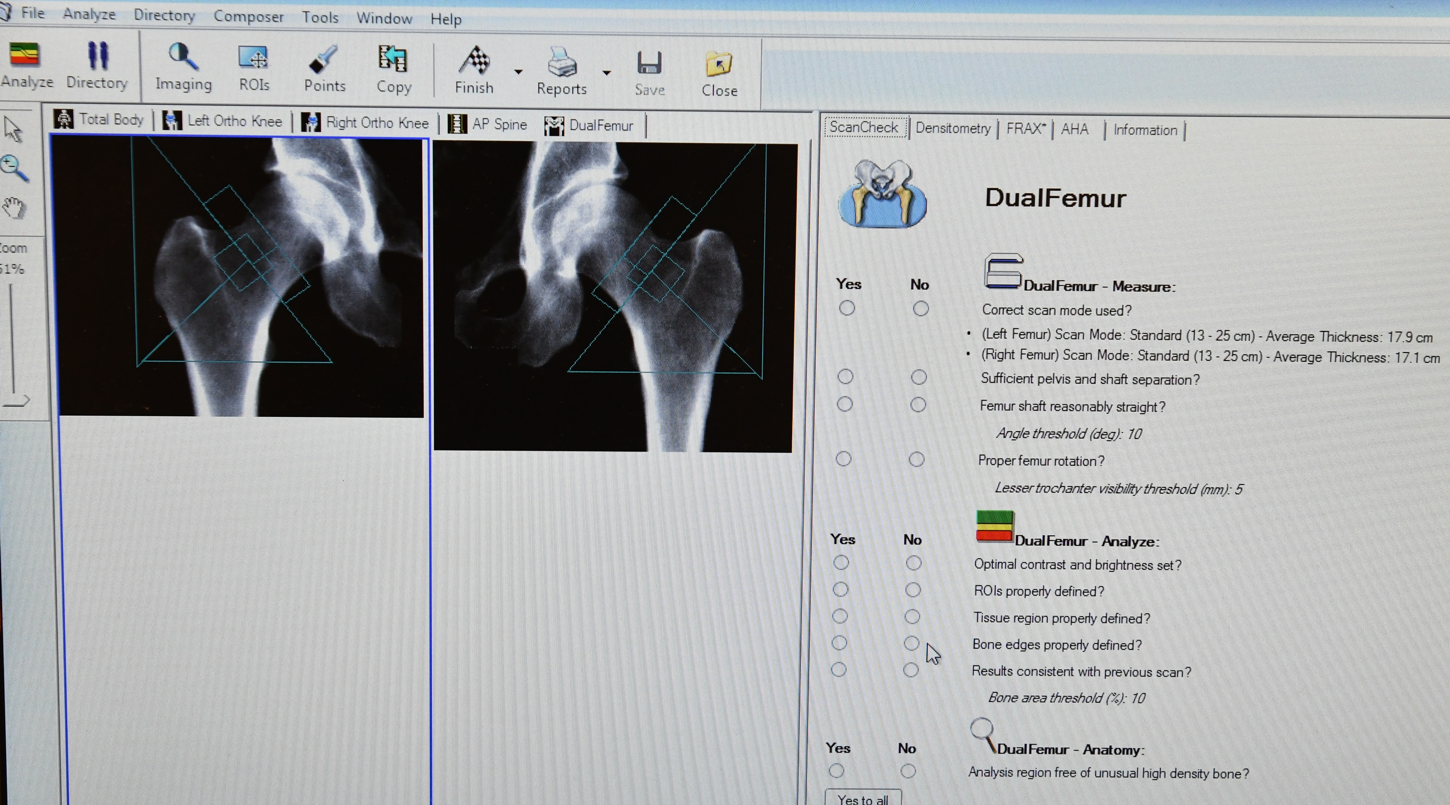Mark No for Proper femur rotation
This screenshot has width=1450, height=805.
point(916,460)
